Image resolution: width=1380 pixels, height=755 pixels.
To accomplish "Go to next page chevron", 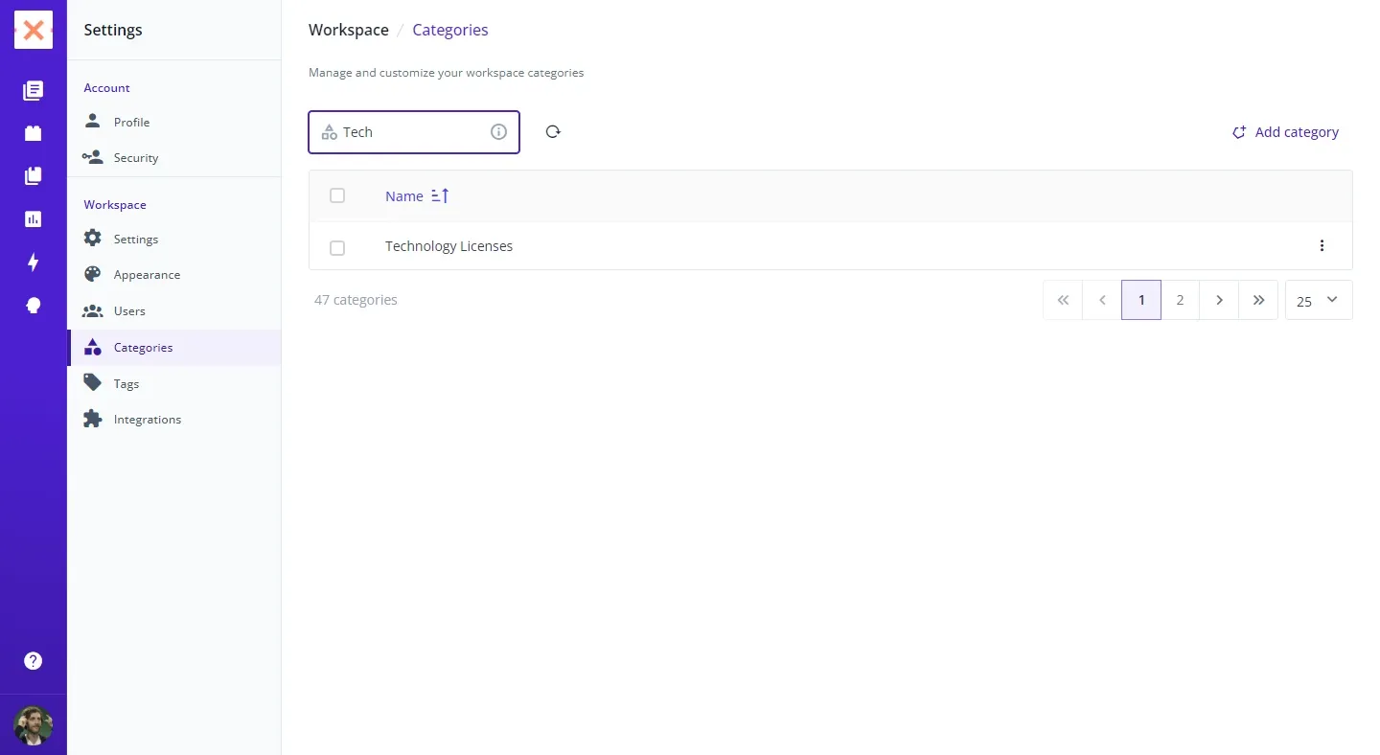I will coord(1219,300).
